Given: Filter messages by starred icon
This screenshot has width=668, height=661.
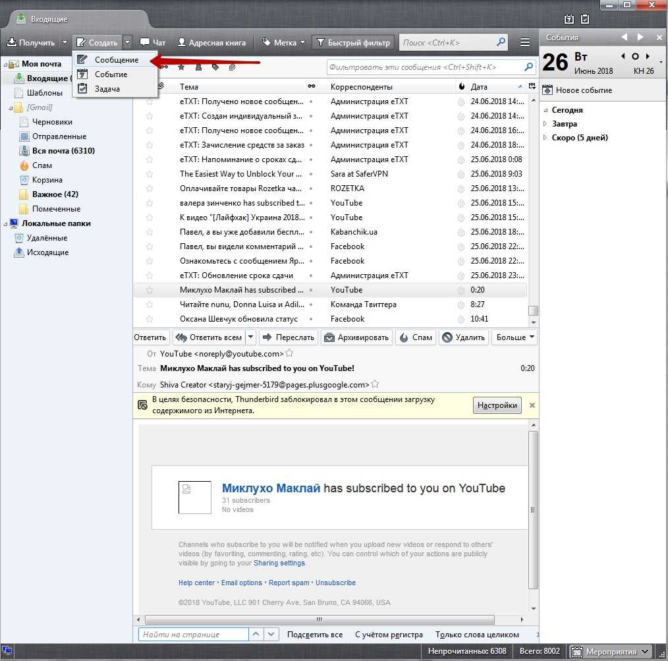Looking at the screenshot, I should (x=181, y=67).
